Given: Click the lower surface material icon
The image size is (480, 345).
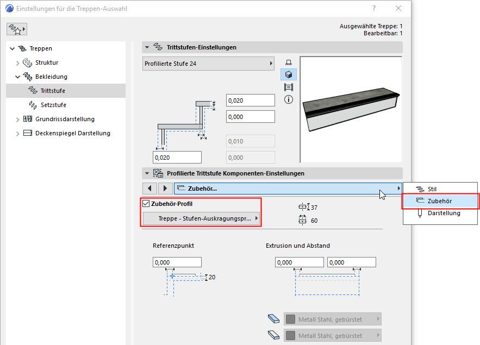Looking at the screenshot, I should 273,335.
